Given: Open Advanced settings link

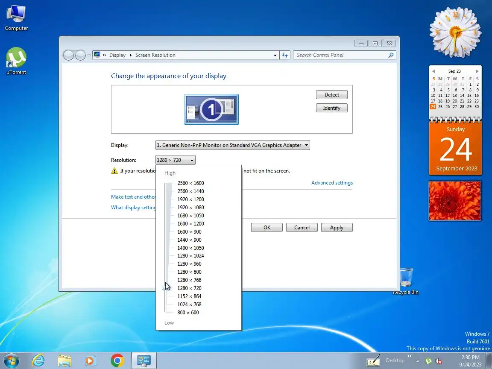Looking at the screenshot, I should (332, 183).
